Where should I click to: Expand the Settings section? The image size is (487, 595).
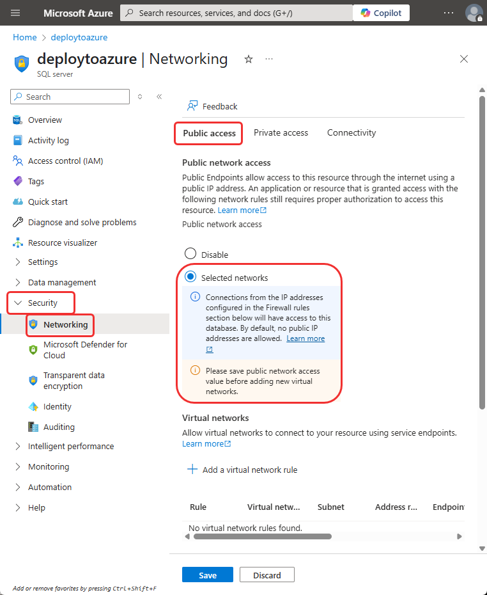point(18,262)
